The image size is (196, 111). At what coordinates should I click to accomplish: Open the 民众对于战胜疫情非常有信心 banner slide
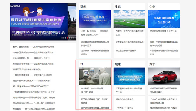39,22
